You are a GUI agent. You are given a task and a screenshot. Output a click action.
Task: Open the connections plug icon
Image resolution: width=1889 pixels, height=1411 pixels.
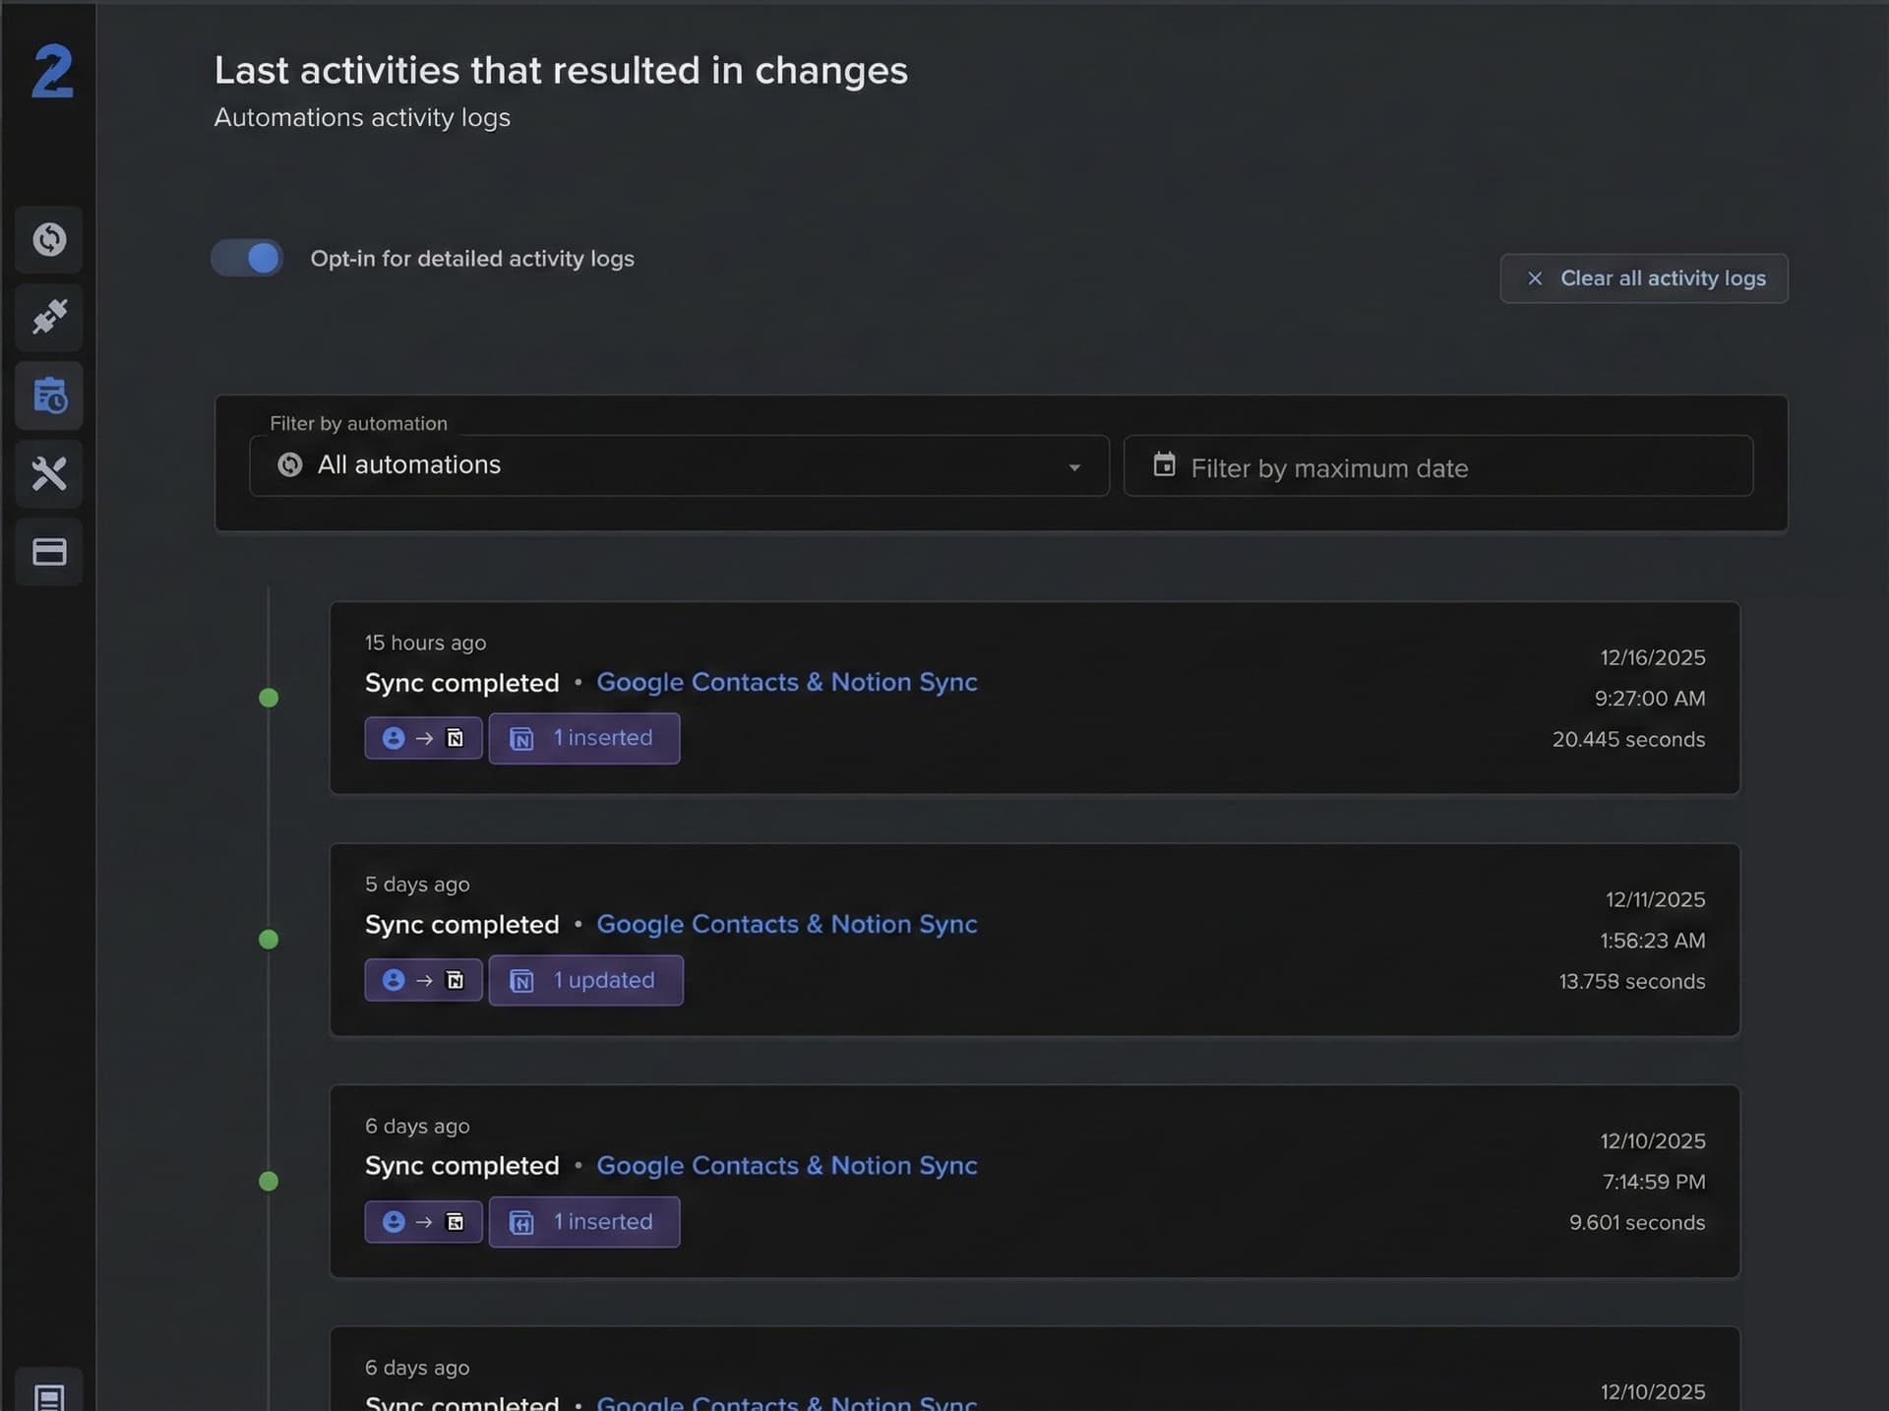(49, 317)
